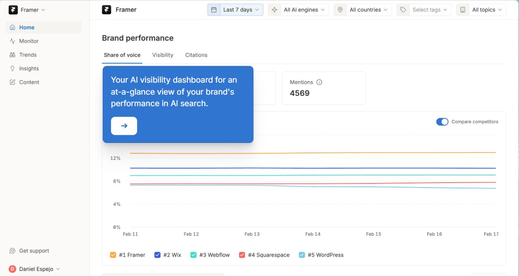This screenshot has height=276, width=519.
Task: Click the Feb 12 axis label
Action: click(x=191, y=234)
